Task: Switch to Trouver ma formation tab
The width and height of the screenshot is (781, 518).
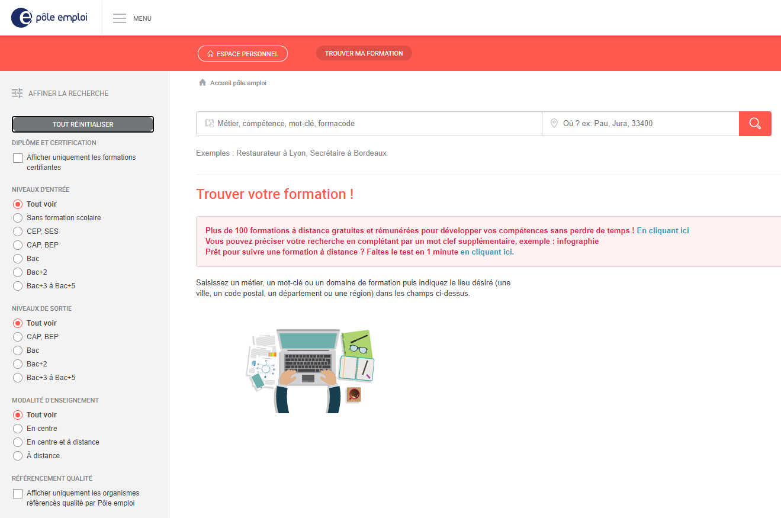Action: click(x=364, y=53)
